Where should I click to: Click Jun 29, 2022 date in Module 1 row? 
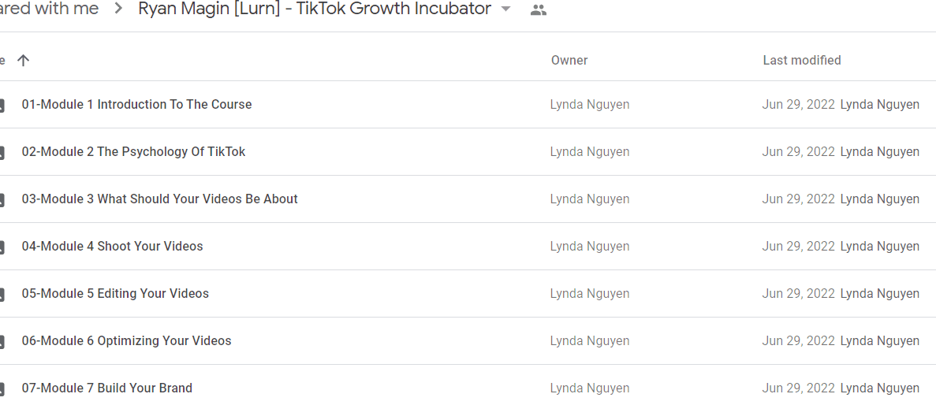pyautogui.click(x=798, y=105)
